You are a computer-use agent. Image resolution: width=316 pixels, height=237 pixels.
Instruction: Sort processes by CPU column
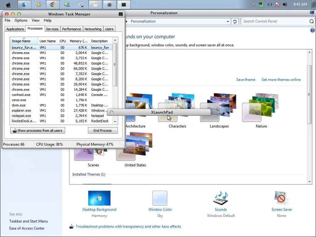[63, 41]
